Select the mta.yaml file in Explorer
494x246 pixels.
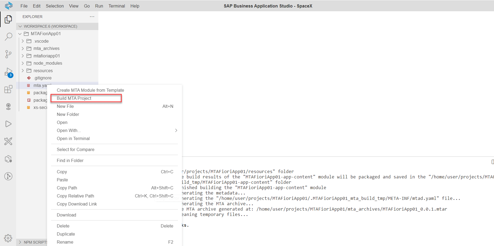click(x=40, y=85)
